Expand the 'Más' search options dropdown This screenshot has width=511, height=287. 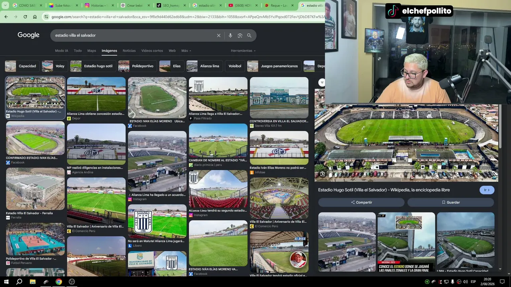[186, 51]
